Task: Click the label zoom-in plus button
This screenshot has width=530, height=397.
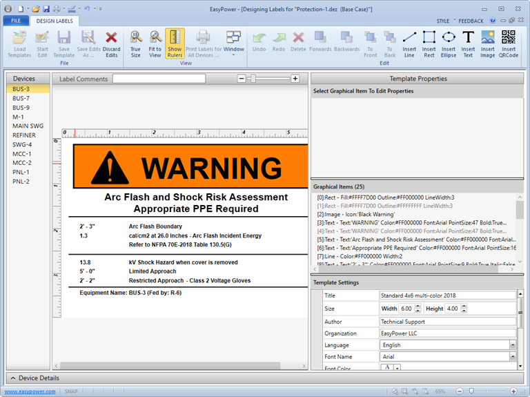Action: point(295,79)
